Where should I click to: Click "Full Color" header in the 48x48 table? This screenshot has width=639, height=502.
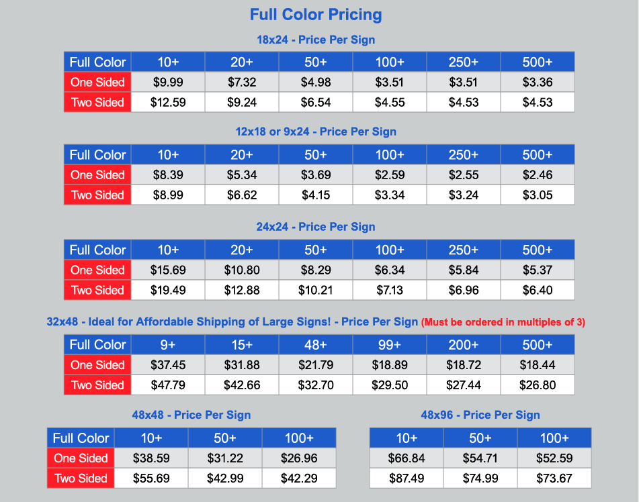pyautogui.click(x=81, y=438)
